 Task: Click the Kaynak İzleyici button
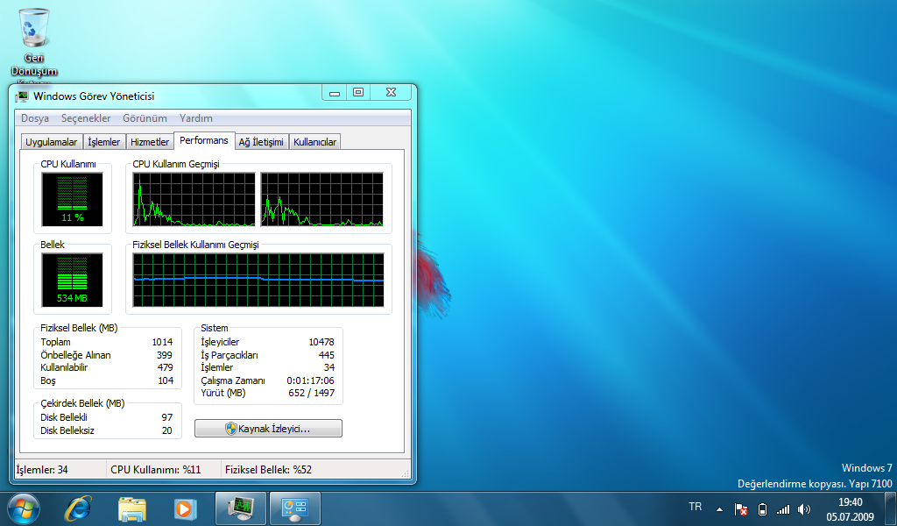point(268,429)
